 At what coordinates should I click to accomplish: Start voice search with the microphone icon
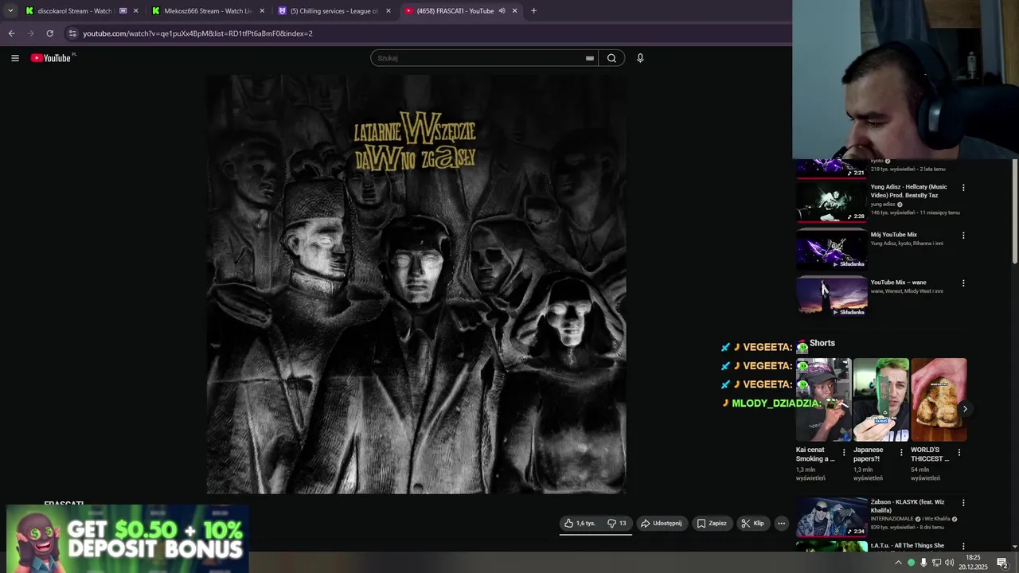pos(640,57)
